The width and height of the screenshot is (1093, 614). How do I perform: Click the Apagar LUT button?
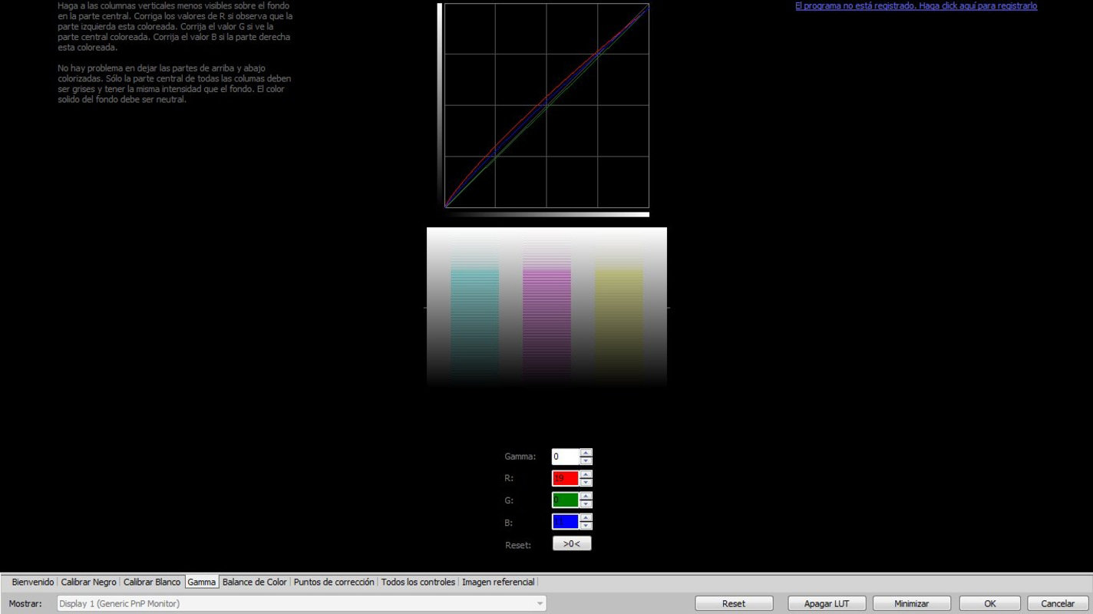(827, 603)
